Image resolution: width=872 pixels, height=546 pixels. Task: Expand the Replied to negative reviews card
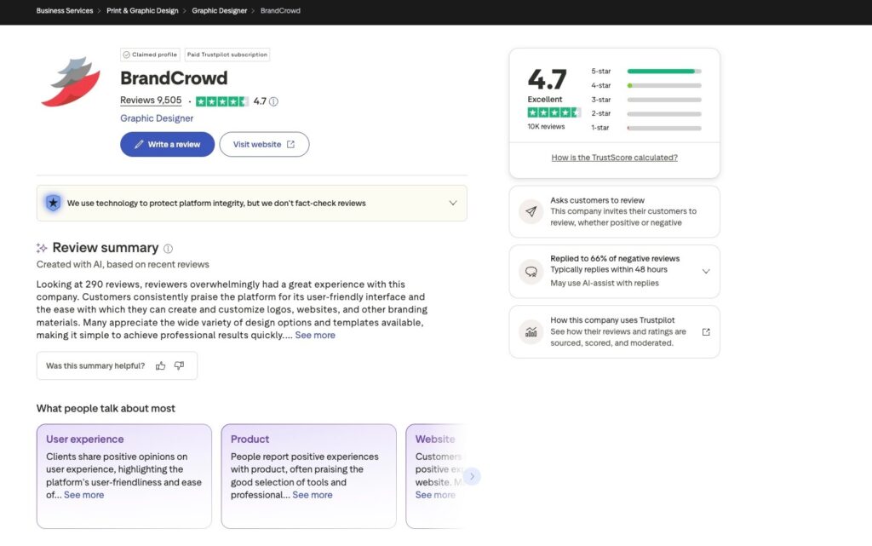(706, 272)
